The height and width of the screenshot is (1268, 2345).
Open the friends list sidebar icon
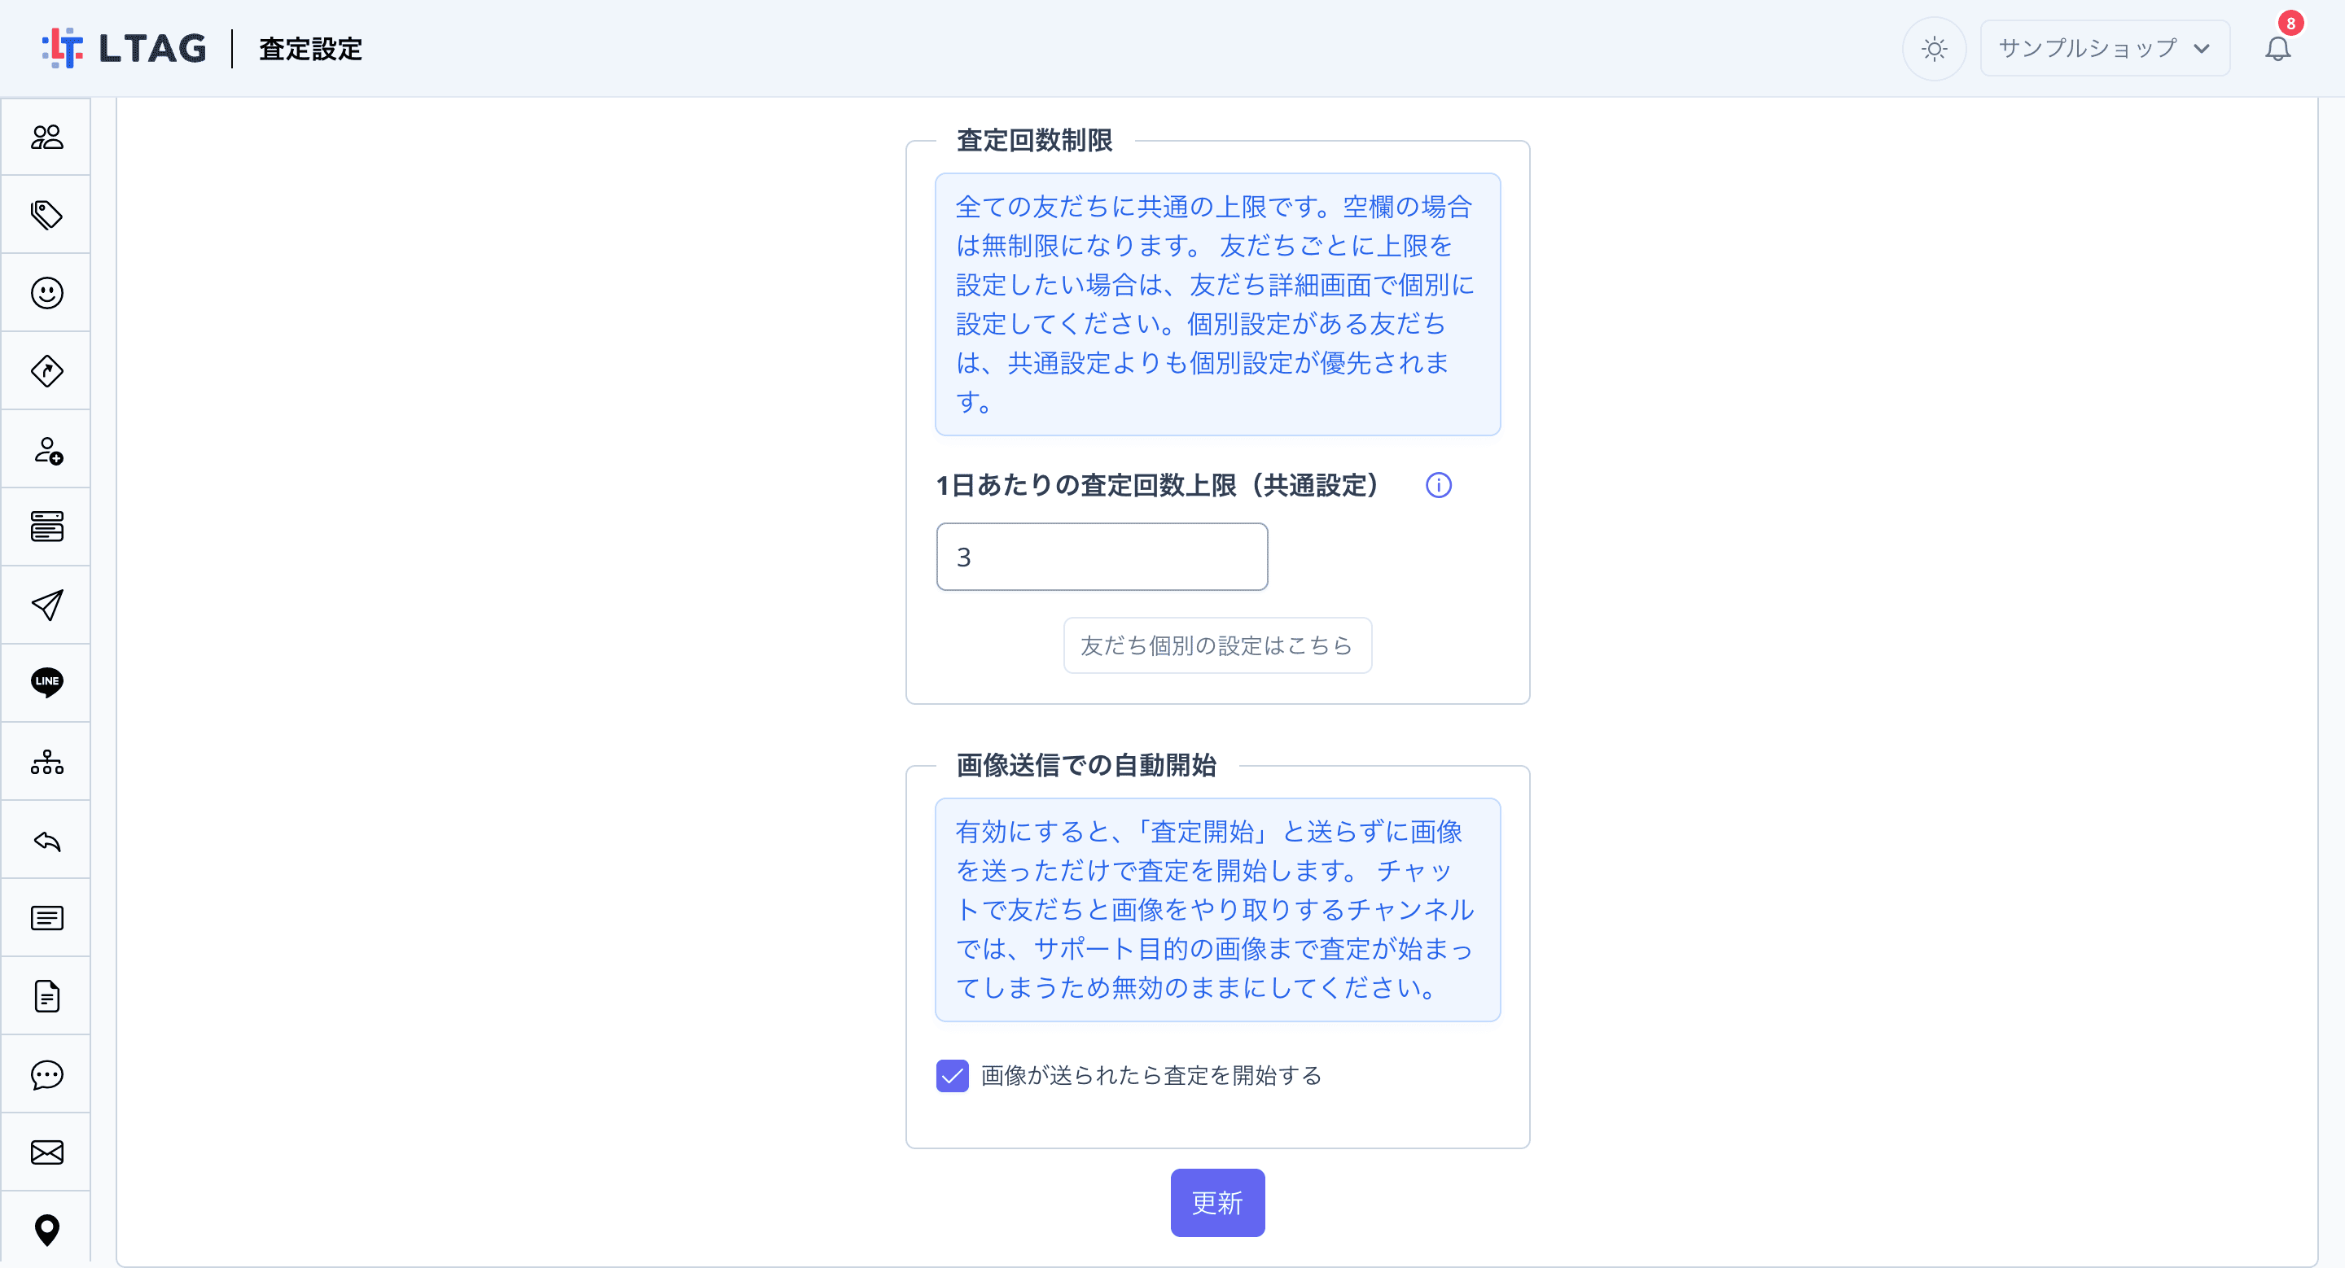[46, 137]
